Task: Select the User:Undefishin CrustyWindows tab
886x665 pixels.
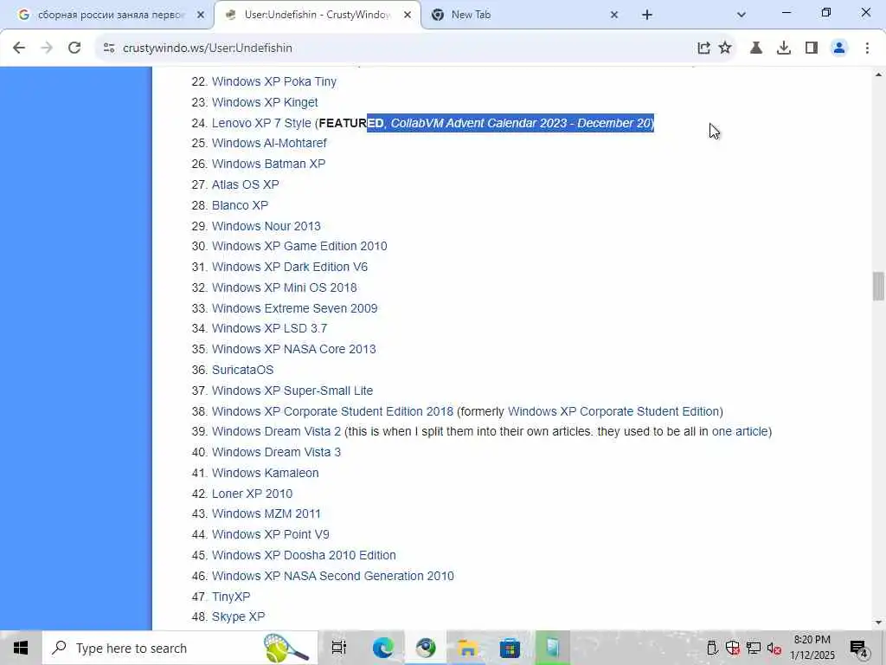Action: tap(317, 16)
